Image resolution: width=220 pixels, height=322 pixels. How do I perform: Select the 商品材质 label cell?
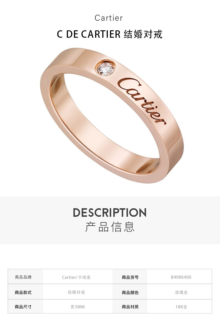[130, 306]
